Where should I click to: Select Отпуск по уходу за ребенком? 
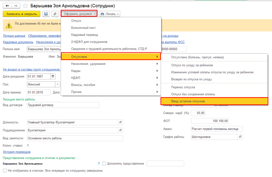[215, 65]
